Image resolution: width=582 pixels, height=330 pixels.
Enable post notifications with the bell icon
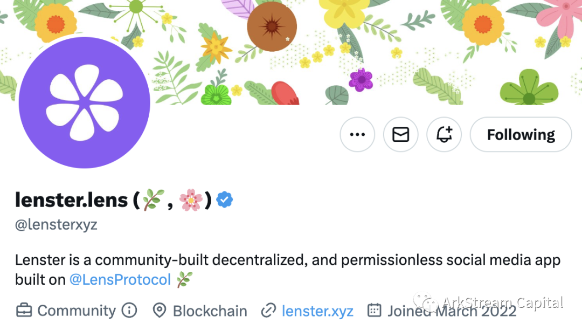click(x=444, y=134)
